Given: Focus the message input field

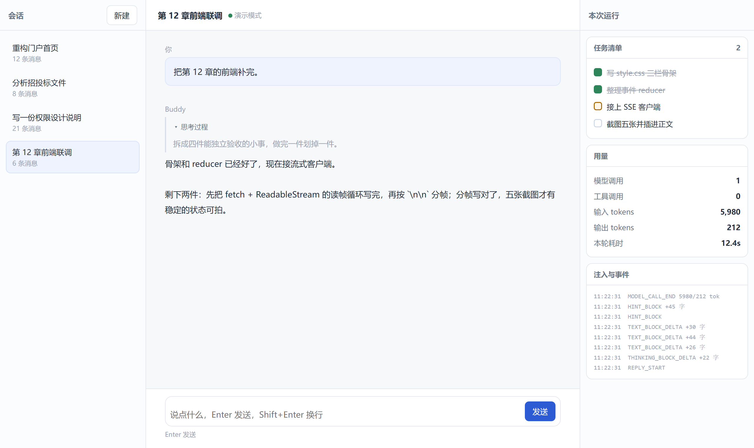Looking at the screenshot, I should (345, 412).
